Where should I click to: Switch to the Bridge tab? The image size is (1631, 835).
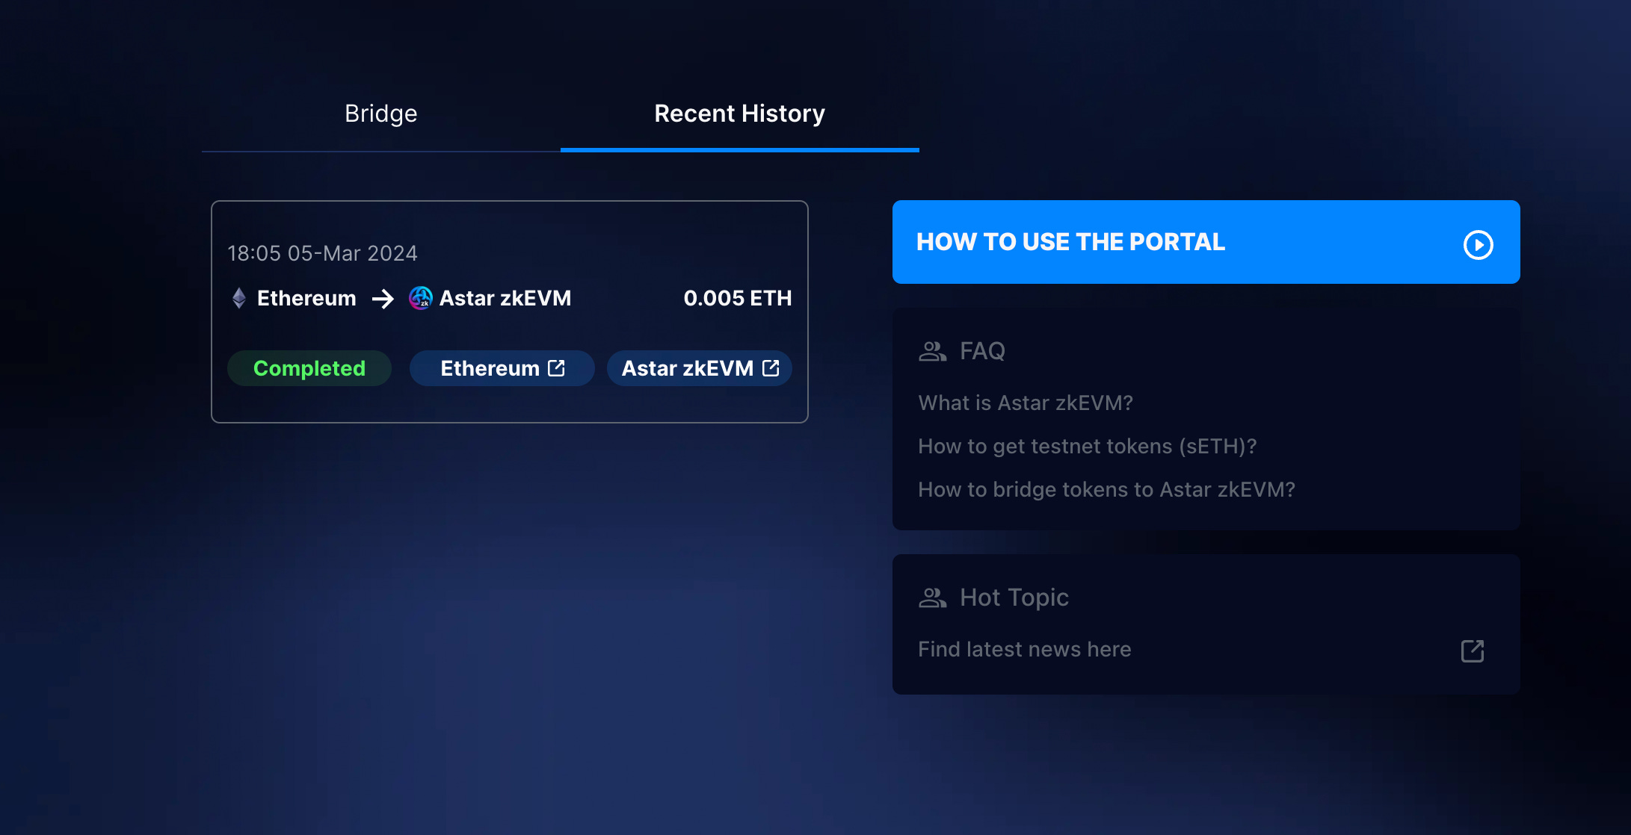point(381,114)
